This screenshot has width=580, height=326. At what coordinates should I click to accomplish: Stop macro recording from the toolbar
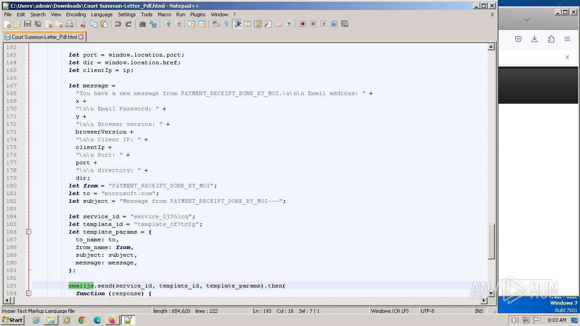click(313, 24)
